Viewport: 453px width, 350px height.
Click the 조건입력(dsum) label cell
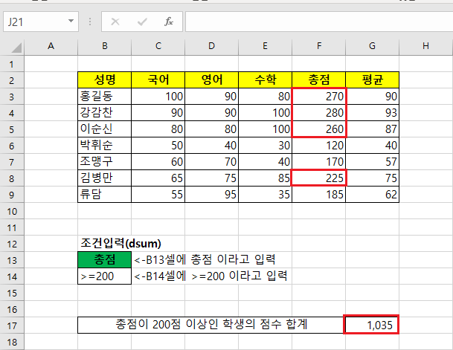click(121, 244)
